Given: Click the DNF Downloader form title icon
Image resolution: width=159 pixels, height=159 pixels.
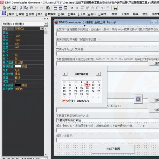Looking at the screenshot, I should click(x=56, y=22).
